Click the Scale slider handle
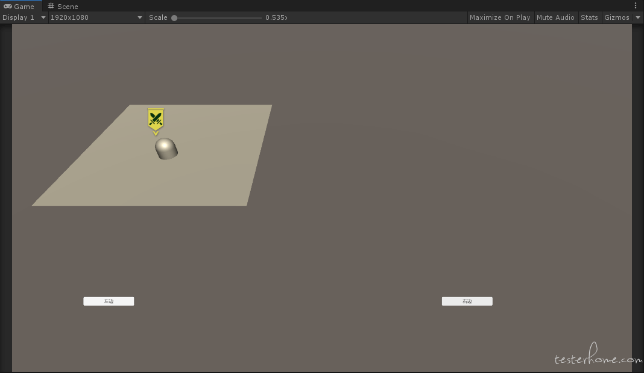This screenshot has width=644, height=373. point(174,17)
